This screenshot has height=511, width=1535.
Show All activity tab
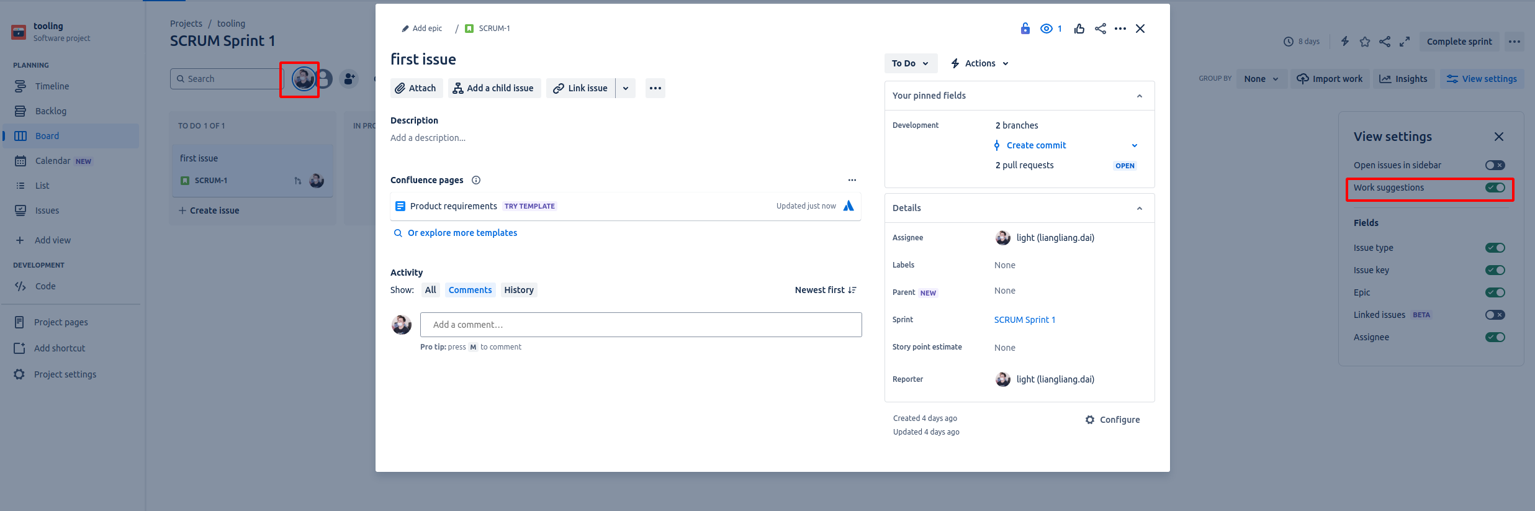430,290
